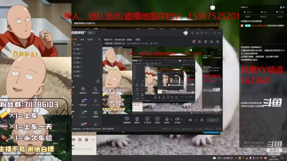This screenshot has width=287, height=161.
Task: Click the share icon in the top toolbar
Action: click(217, 42)
